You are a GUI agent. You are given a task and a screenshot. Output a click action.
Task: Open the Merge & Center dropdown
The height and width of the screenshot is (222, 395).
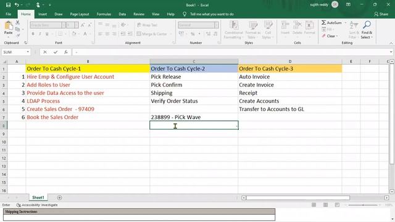171,34
